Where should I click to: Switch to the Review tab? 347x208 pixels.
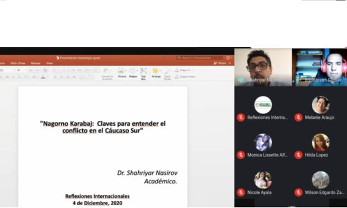coord(36,63)
